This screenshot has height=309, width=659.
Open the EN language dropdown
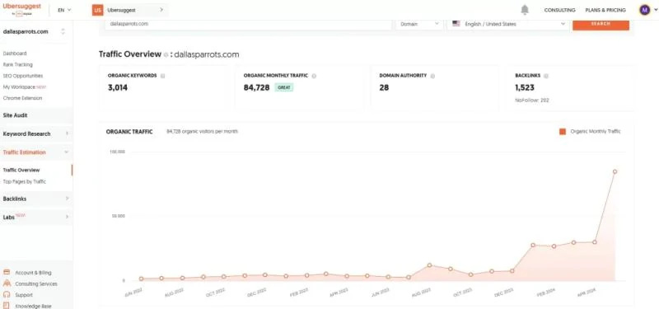[x=64, y=10]
